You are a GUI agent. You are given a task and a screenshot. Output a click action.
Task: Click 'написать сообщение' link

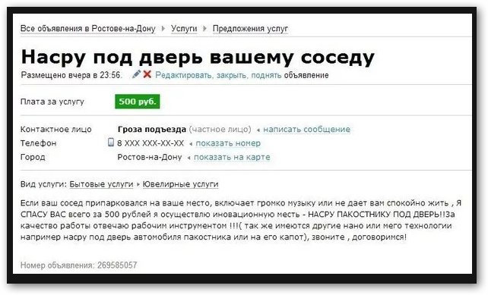[306, 129]
